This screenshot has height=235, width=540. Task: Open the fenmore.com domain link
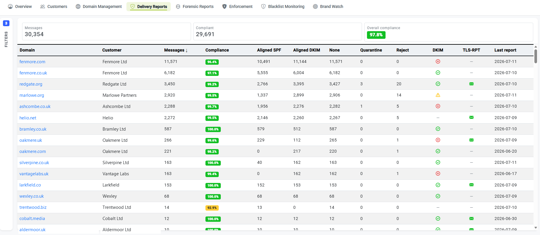(x=32, y=62)
